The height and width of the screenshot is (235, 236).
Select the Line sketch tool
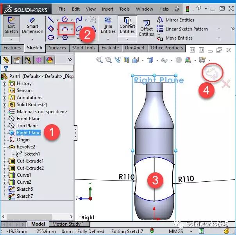(51, 20)
